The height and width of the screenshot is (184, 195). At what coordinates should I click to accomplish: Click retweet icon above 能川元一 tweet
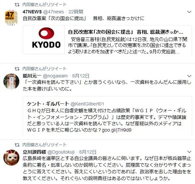[x=17, y=69]
